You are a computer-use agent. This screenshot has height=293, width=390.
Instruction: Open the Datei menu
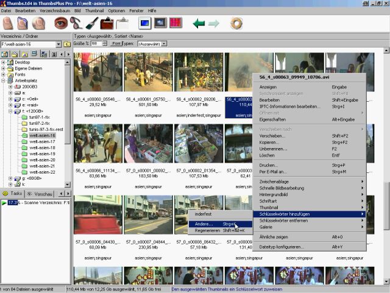click(6, 11)
